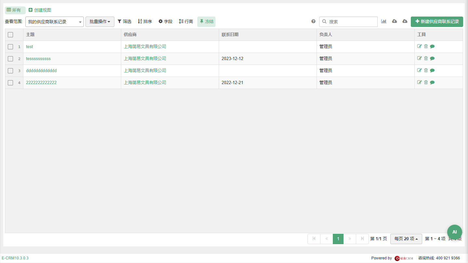Open 上海简易文具有限公司 link in 'test' row
This screenshot has width=468, height=263.
tap(145, 47)
